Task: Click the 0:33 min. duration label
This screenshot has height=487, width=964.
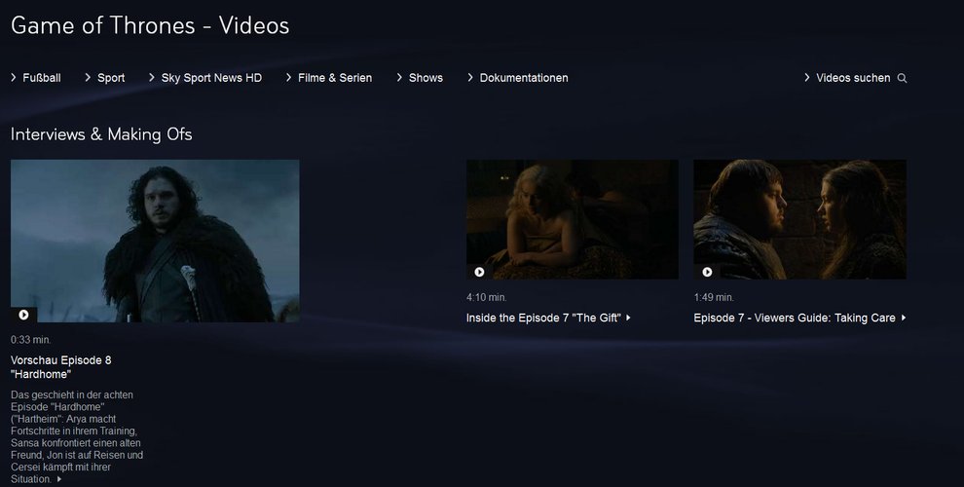Action: click(31, 339)
